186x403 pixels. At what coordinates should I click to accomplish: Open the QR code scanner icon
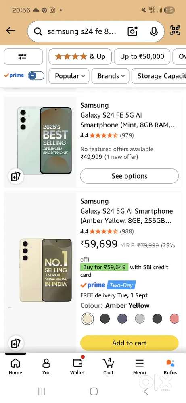coord(175,31)
